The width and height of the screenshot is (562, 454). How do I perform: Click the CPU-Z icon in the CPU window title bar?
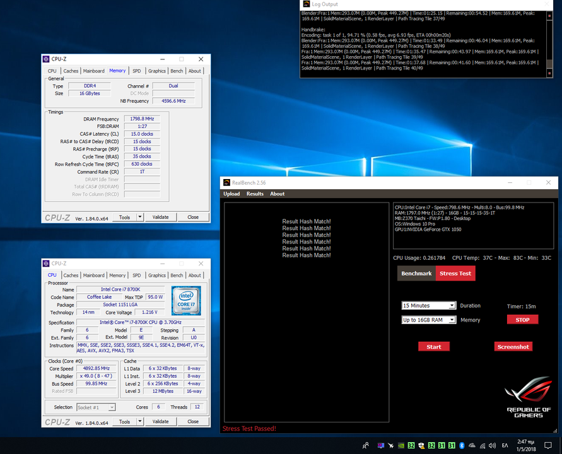pos(46,264)
